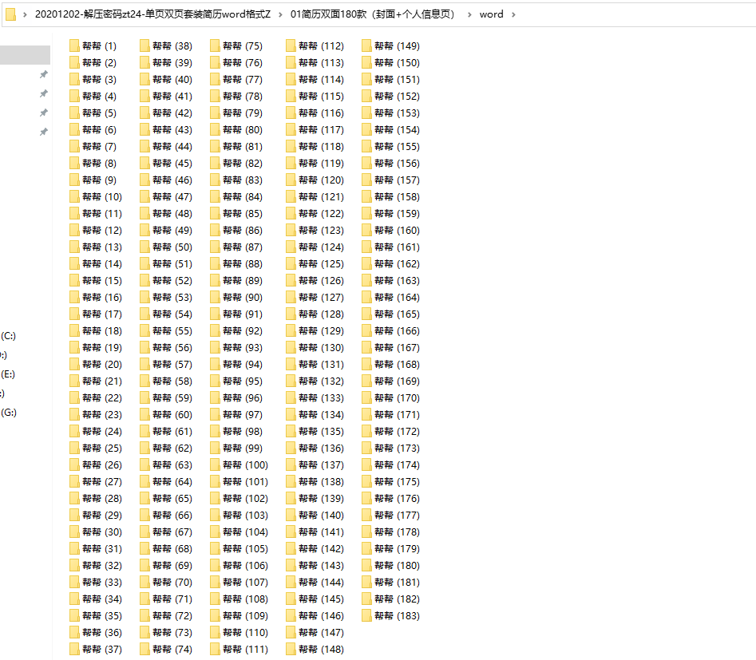The width and height of the screenshot is (756, 660).
Task: Select the C: drive in navigation pane
Action: (x=8, y=336)
